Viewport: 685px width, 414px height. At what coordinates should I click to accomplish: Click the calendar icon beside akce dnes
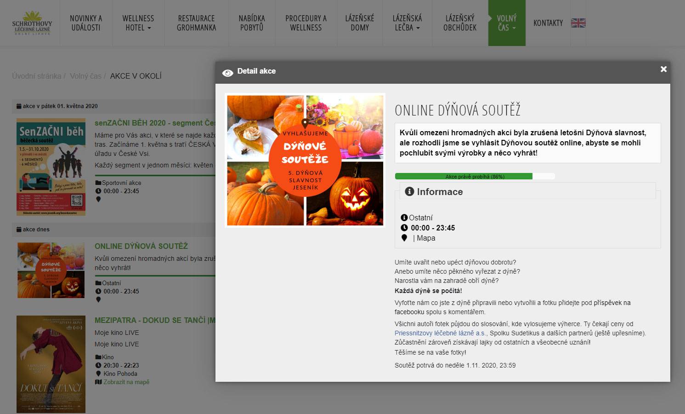tap(19, 229)
